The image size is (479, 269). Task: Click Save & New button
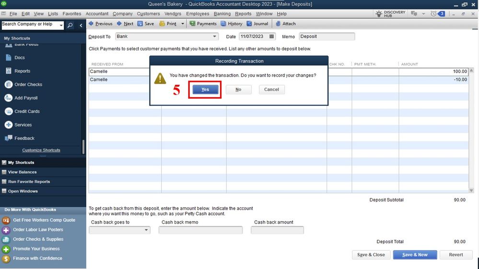[x=415, y=255]
